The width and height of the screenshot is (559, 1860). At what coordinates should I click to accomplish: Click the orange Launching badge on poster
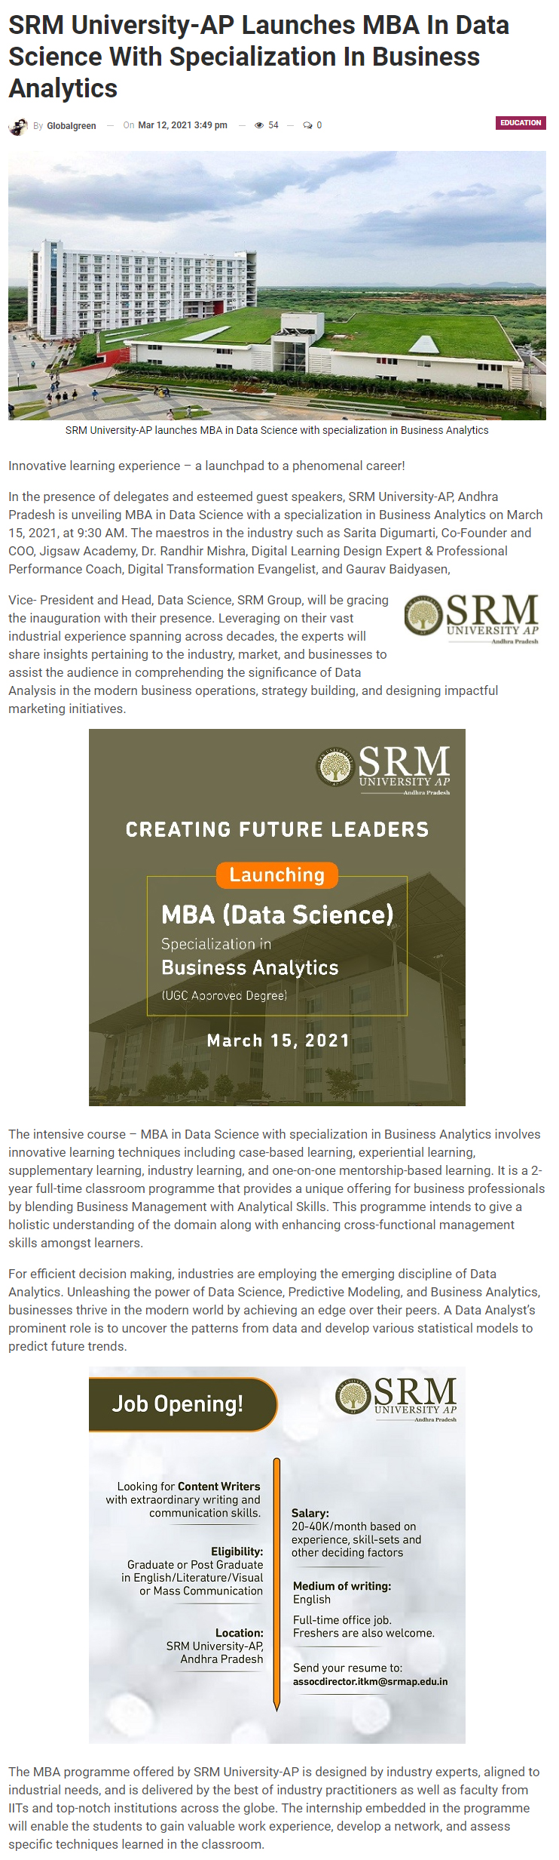click(x=276, y=875)
